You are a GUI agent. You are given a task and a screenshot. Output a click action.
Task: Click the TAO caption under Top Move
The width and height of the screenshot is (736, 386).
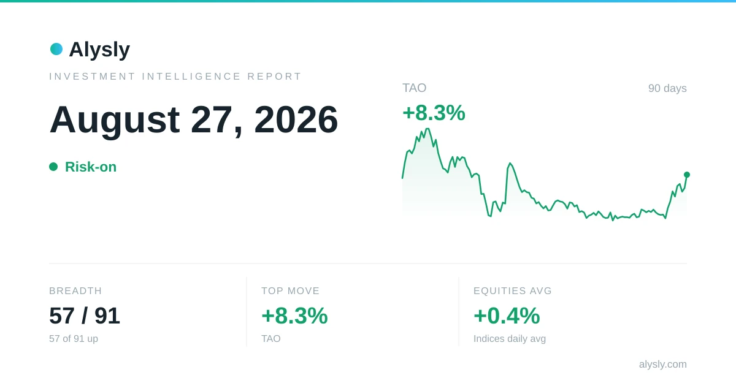tap(271, 339)
